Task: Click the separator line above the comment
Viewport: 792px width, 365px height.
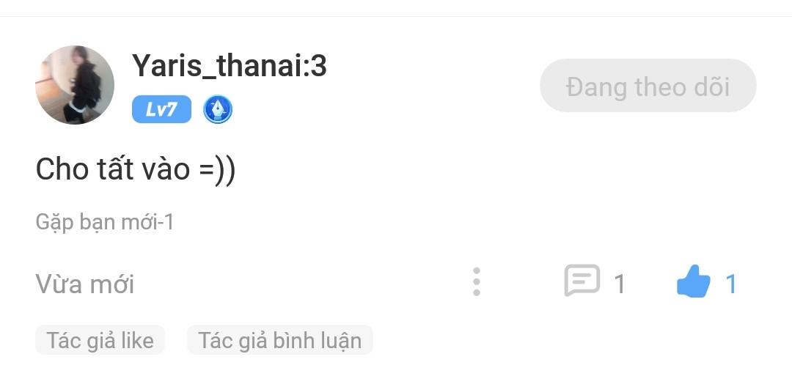Action: click(x=396, y=16)
